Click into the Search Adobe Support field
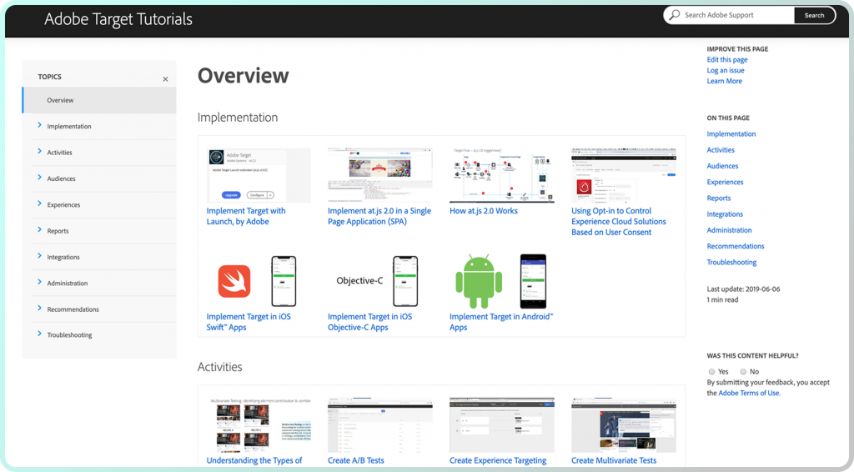Image resolution: width=854 pixels, height=472 pixels. (734, 15)
